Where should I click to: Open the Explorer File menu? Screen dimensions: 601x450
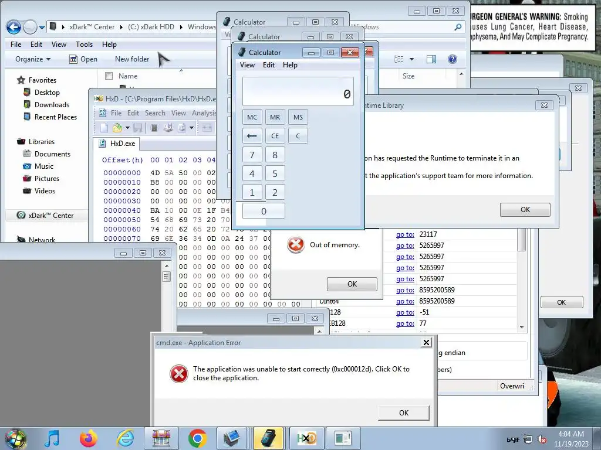click(x=16, y=45)
